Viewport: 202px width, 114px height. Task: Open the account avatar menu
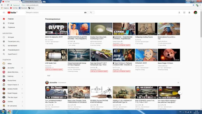[195, 12]
